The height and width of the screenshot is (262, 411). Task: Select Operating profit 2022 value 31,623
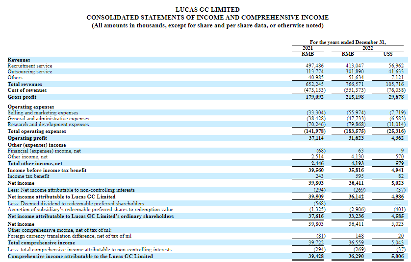pos(356,138)
